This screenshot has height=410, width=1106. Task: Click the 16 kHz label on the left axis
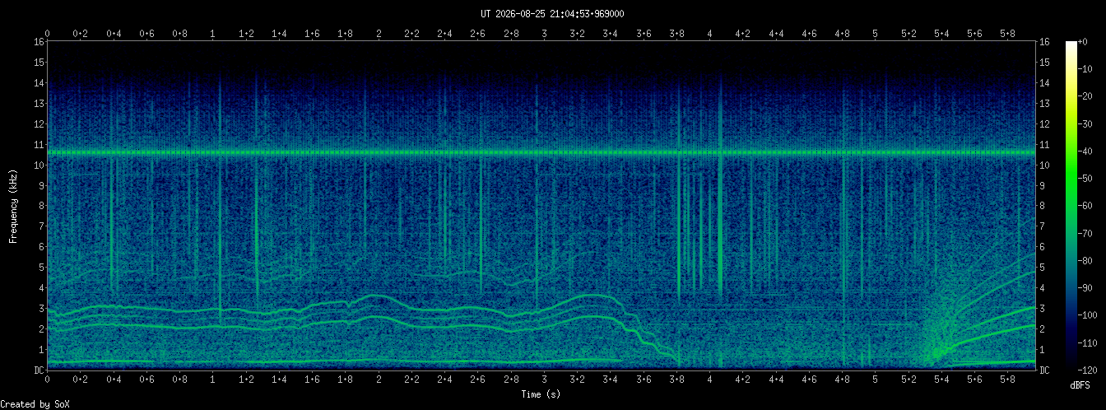point(39,42)
